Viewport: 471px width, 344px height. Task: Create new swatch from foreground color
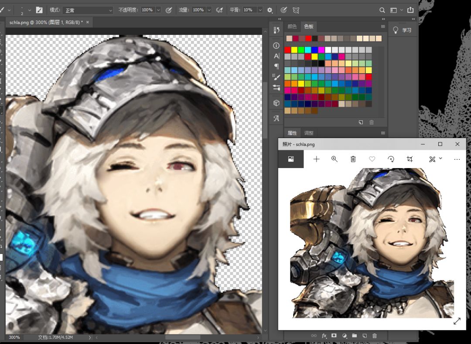click(361, 122)
